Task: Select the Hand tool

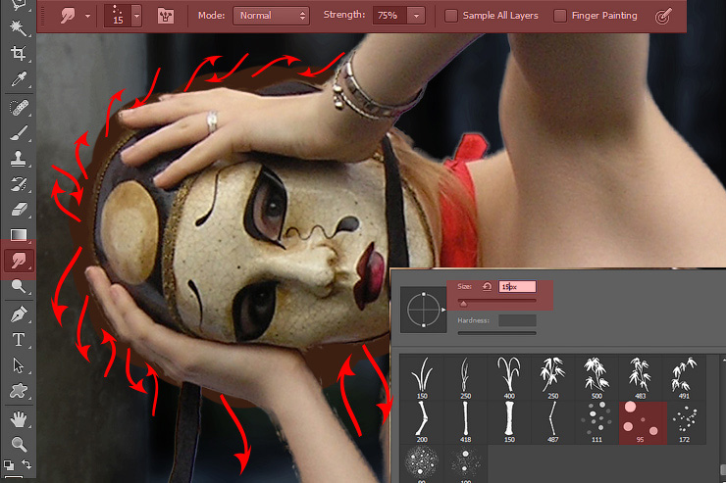Action: [x=18, y=418]
